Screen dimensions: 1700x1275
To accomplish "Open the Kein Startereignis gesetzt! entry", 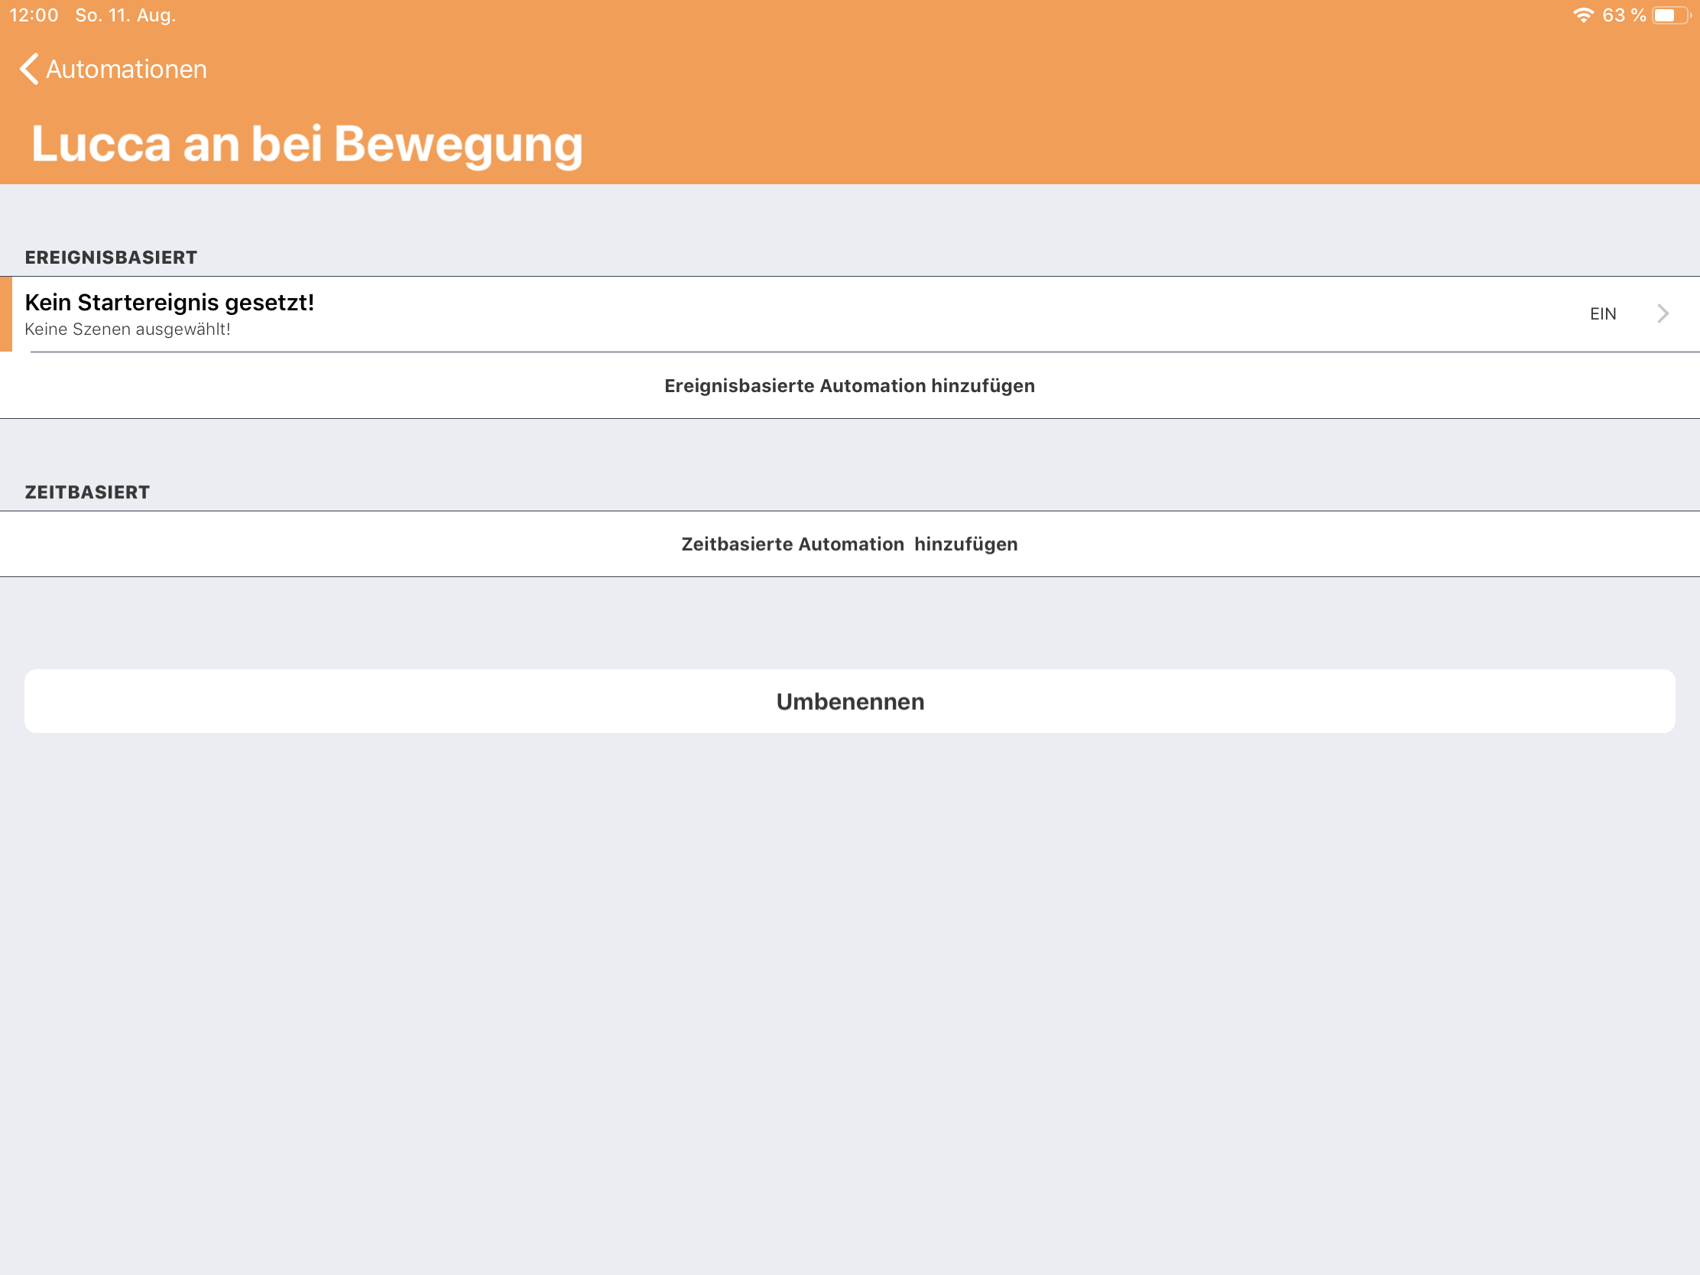I will pyautogui.click(x=169, y=302).
